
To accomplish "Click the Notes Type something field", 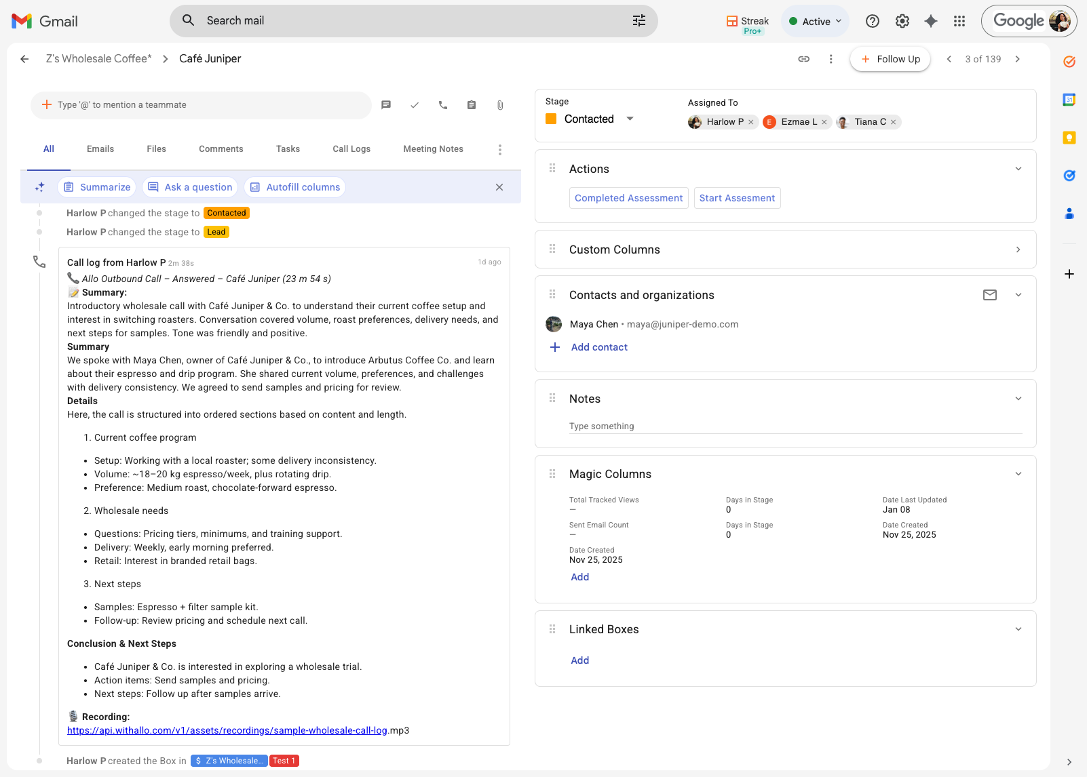I will coord(795,426).
